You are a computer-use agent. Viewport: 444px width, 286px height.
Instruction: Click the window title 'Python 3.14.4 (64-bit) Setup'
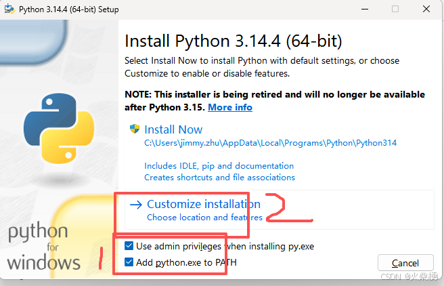(x=68, y=9)
